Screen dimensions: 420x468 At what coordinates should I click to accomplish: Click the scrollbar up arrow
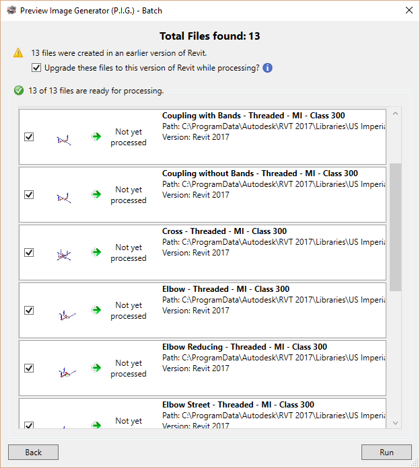(395, 113)
